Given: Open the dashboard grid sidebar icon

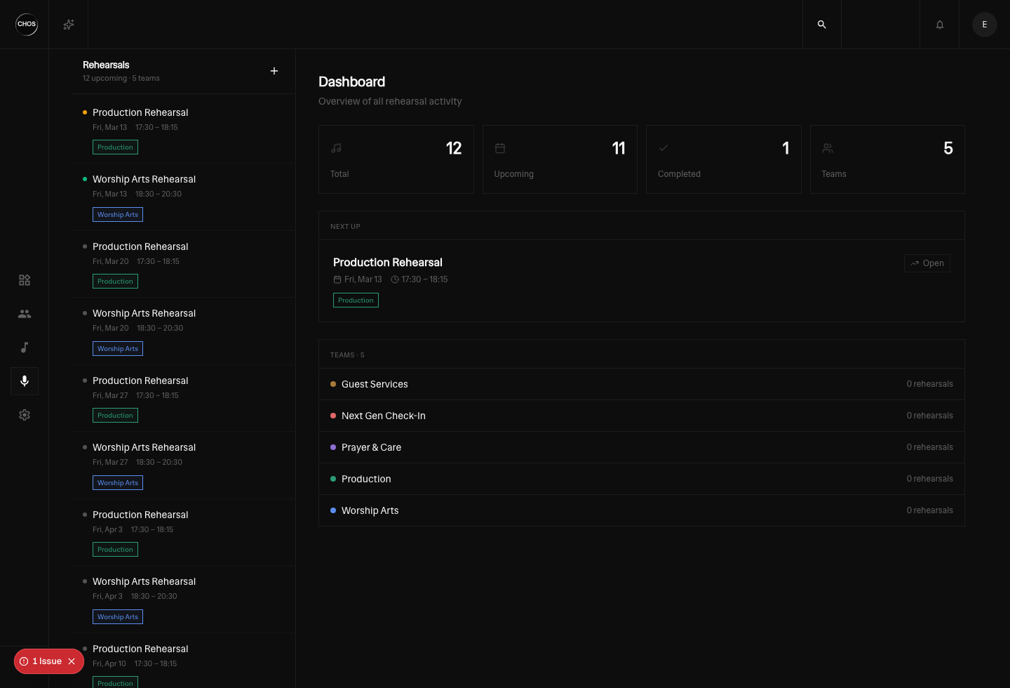Looking at the screenshot, I should point(25,280).
